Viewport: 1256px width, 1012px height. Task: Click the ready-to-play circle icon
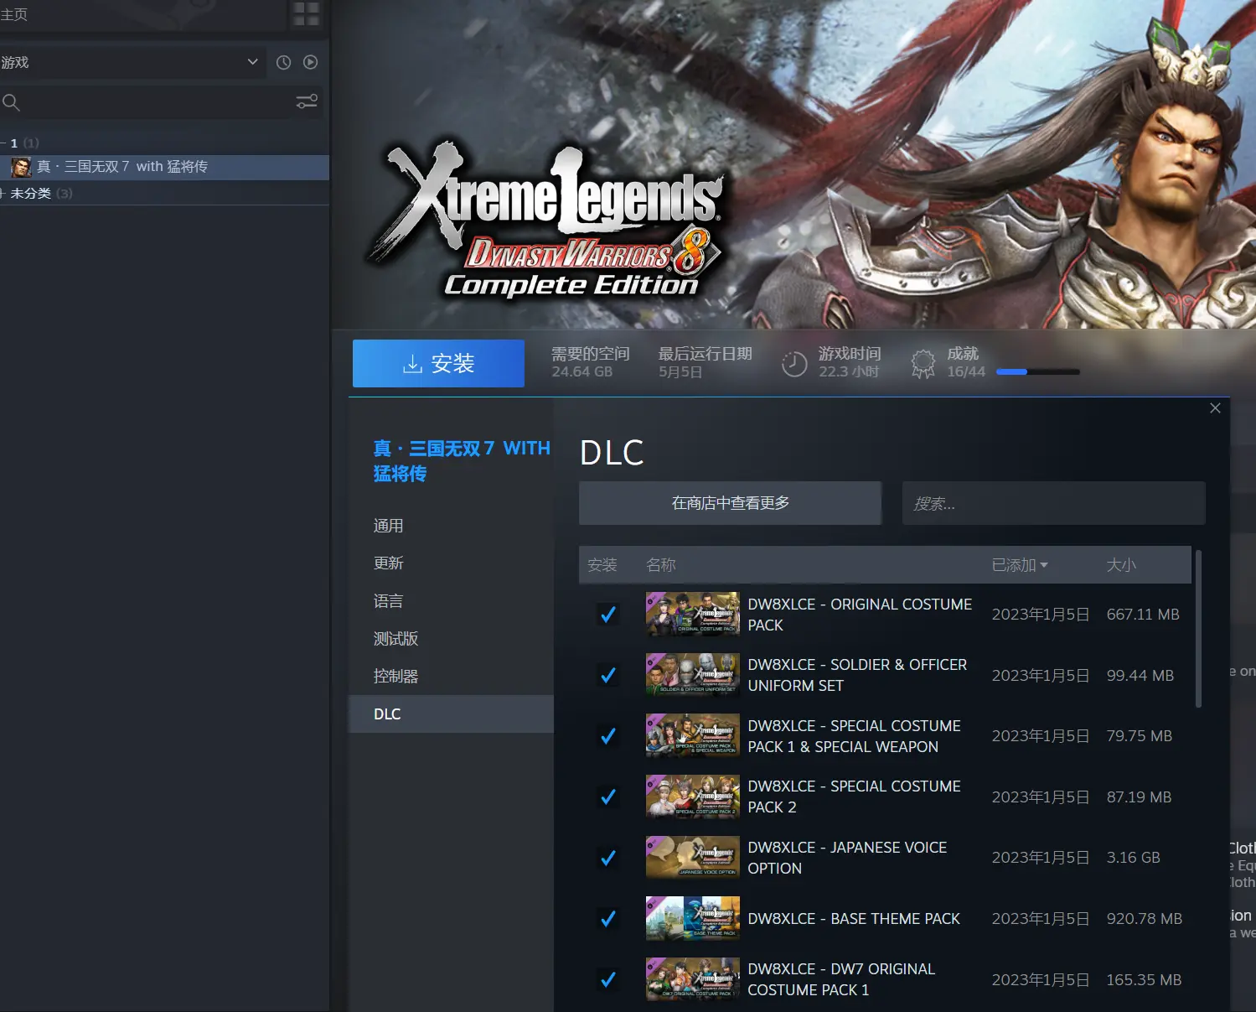point(310,62)
